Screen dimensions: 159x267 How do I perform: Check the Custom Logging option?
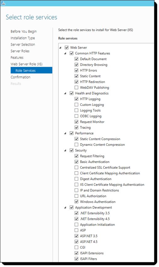(77, 105)
